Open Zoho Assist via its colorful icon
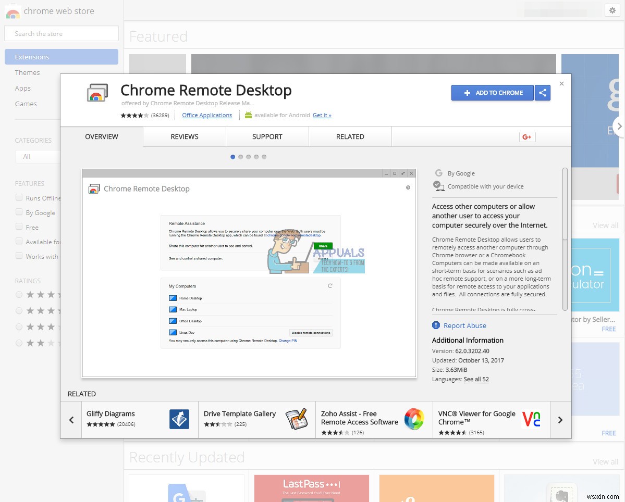The image size is (625, 502). (x=414, y=419)
